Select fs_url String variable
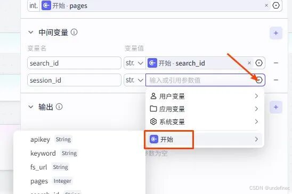 click(x=50, y=167)
